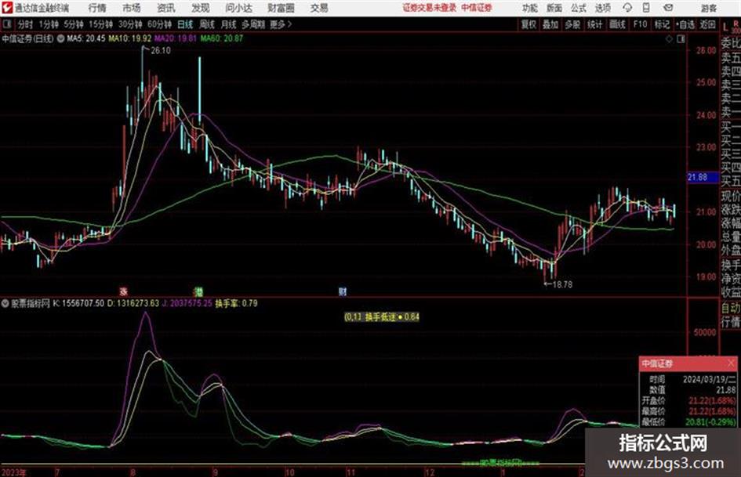This screenshot has height=477, width=741.
Task: Click the 统计 statistics toolbar button
Action: tap(595, 24)
